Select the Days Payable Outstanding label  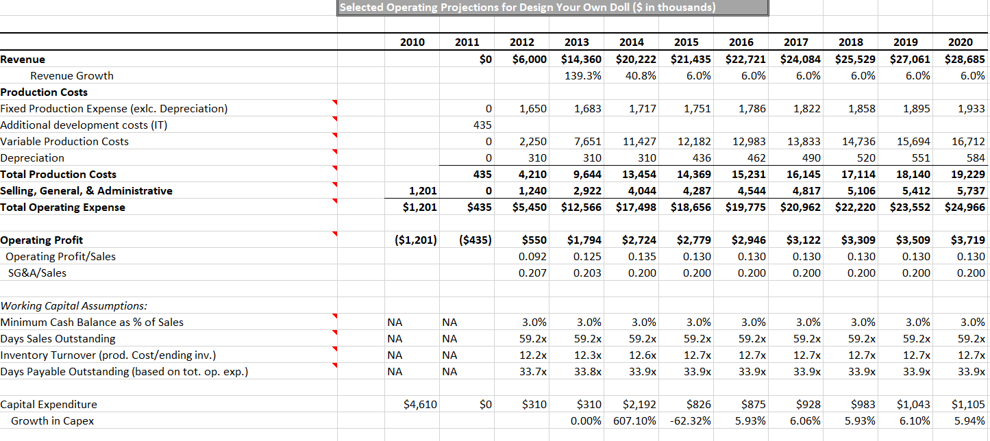coord(124,371)
